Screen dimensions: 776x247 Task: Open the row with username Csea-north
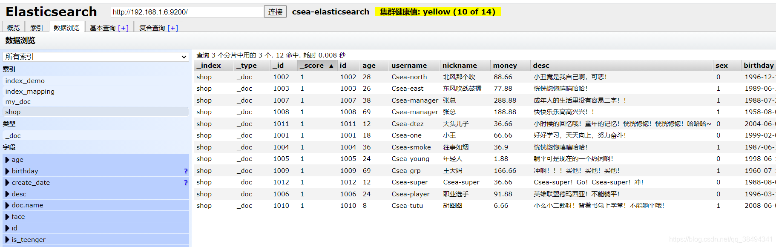pos(485,77)
